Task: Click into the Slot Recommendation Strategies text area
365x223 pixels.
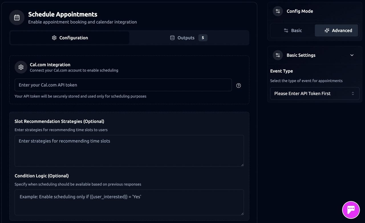Action: [x=129, y=151]
